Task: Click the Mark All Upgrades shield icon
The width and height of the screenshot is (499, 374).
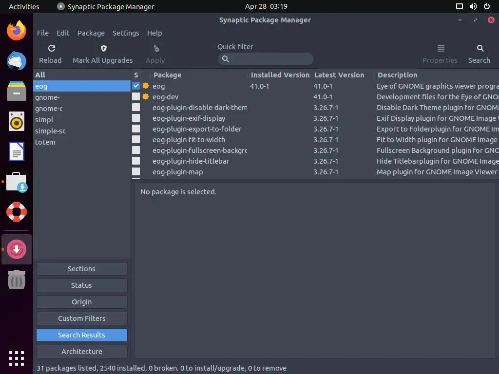Action: (x=103, y=48)
